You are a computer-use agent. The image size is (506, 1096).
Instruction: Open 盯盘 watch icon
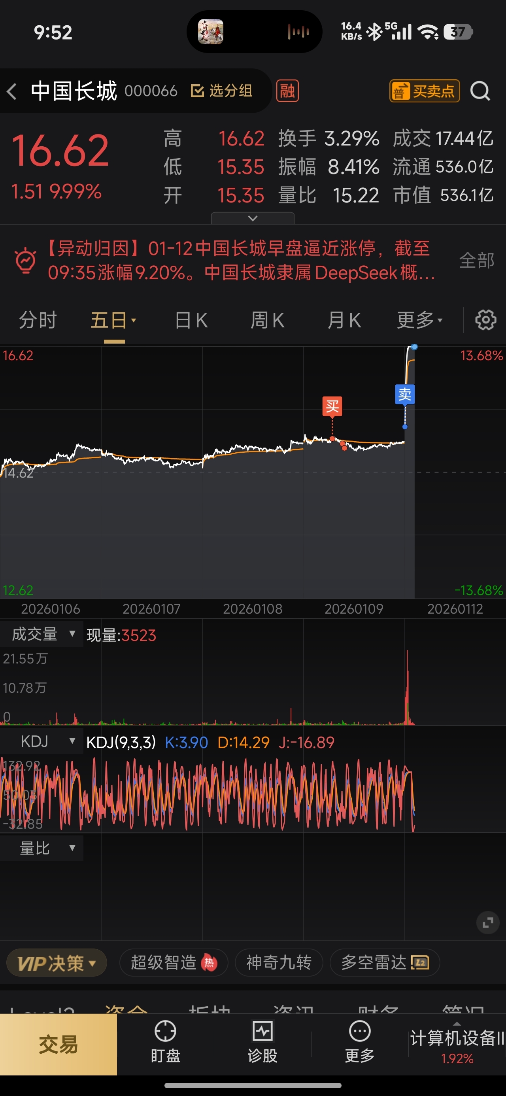click(166, 1041)
